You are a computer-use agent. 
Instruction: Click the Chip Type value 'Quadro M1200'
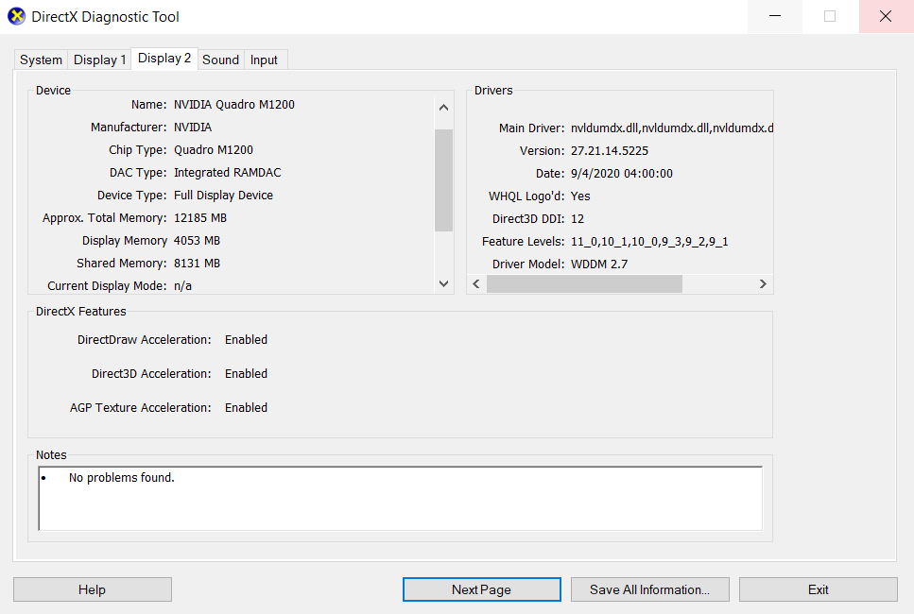(x=214, y=150)
